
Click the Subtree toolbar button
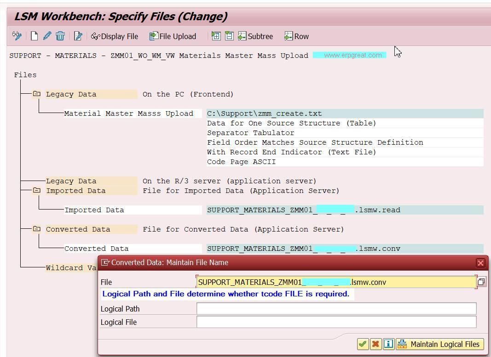click(x=255, y=36)
